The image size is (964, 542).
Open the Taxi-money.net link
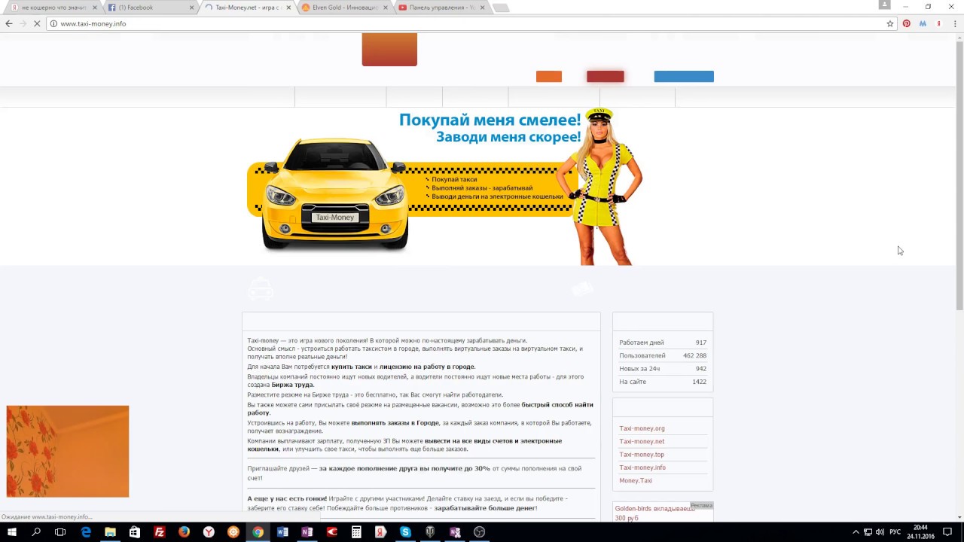pyautogui.click(x=642, y=441)
